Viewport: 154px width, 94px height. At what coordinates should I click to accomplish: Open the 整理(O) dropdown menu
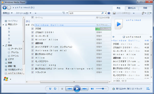coord(7,13)
